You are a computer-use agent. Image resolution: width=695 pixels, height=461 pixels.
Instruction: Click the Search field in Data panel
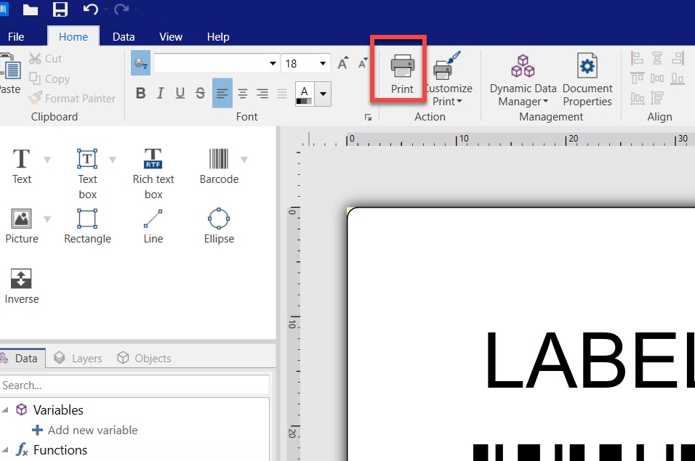tap(134, 385)
